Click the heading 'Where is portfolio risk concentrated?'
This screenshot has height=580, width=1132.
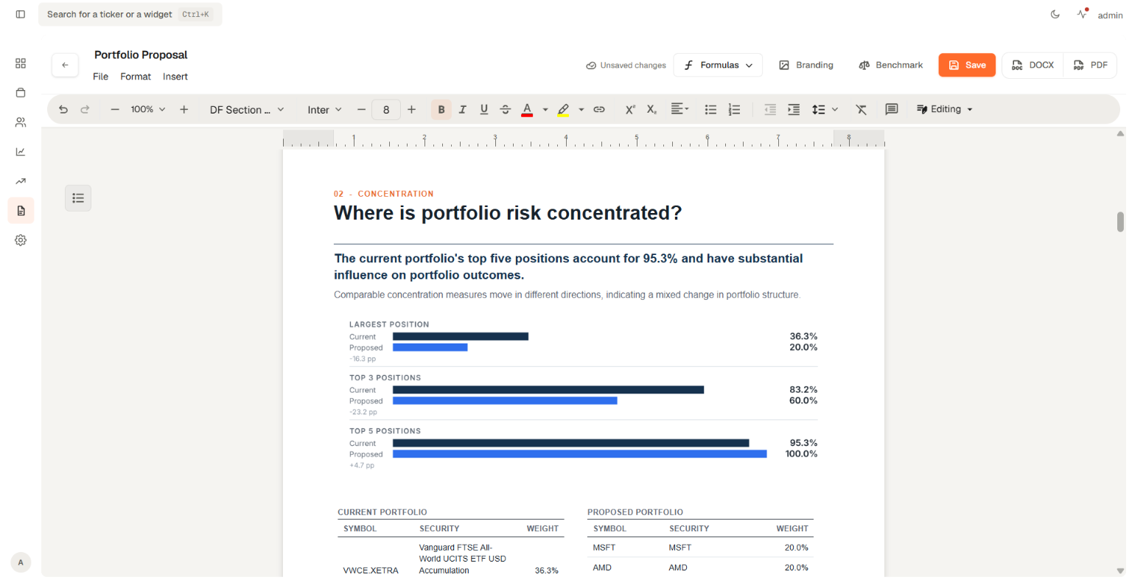click(508, 213)
